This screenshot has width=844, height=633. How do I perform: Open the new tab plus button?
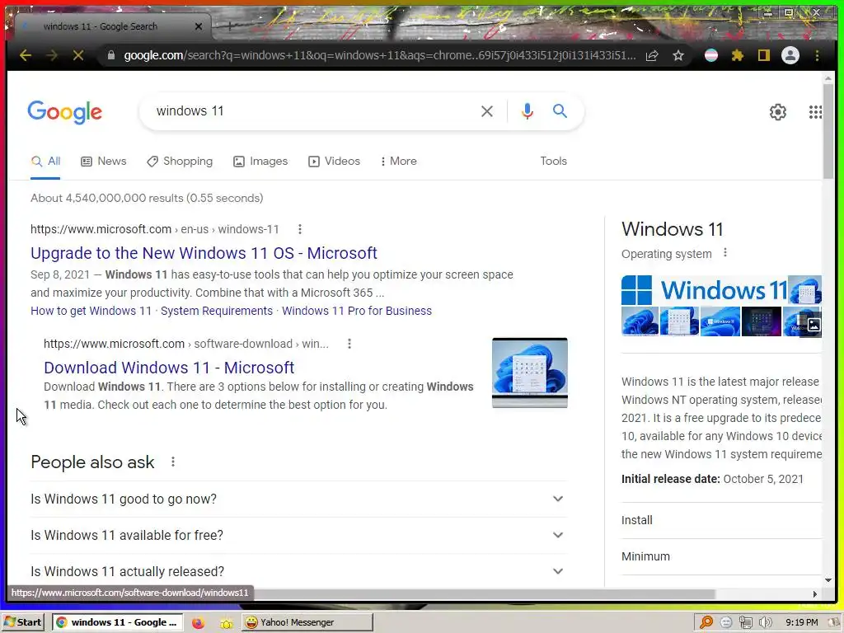pyautogui.click(x=229, y=26)
